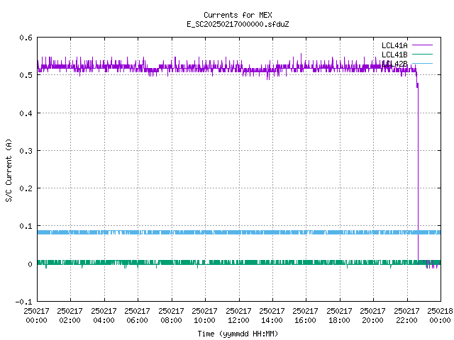Viewport: 454px width, 340px height.
Task: Click the x-axis tick '250217 00:00'
Action: [x=36, y=316]
